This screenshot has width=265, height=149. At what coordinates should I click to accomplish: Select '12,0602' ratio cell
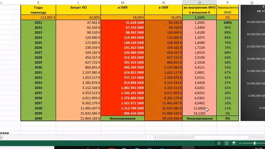[x=200, y=108]
